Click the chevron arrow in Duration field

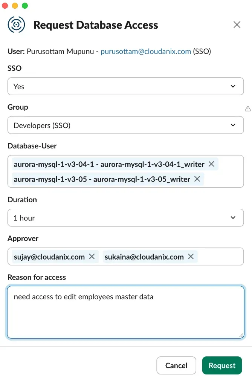tap(233, 218)
